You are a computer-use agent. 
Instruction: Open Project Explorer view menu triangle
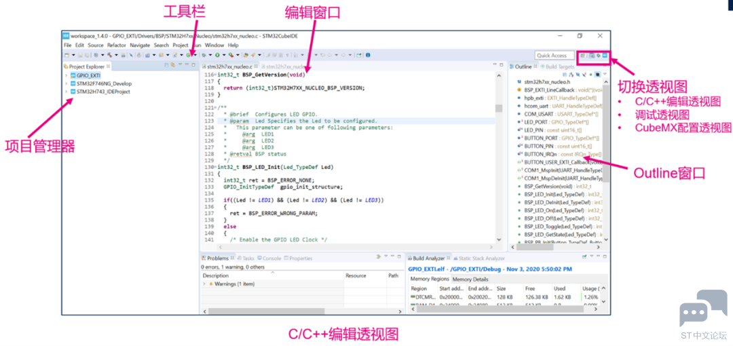(180, 64)
